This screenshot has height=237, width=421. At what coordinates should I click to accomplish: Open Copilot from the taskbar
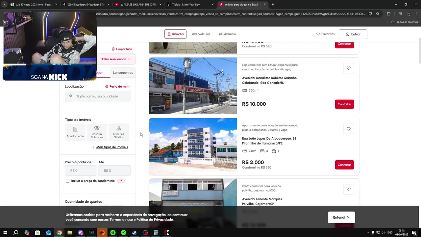tap(27, 233)
